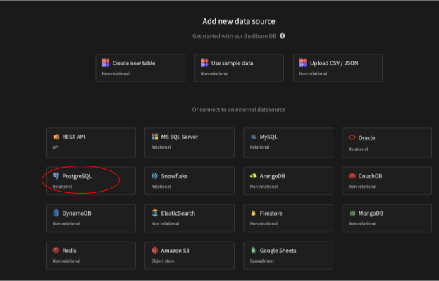Select the Create new table card
The width and height of the screenshot is (439, 281).
pyautogui.click(x=140, y=68)
